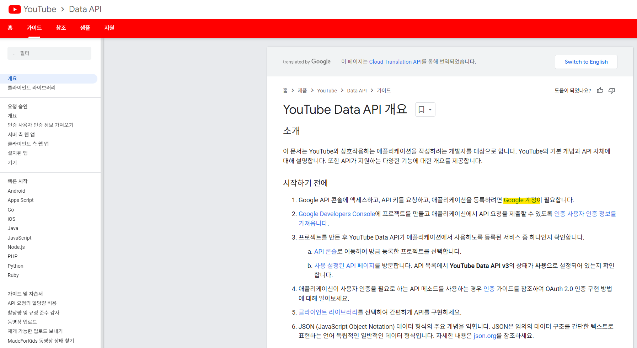Open the 샘플 tab

pyautogui.click(x=85, y=28)
